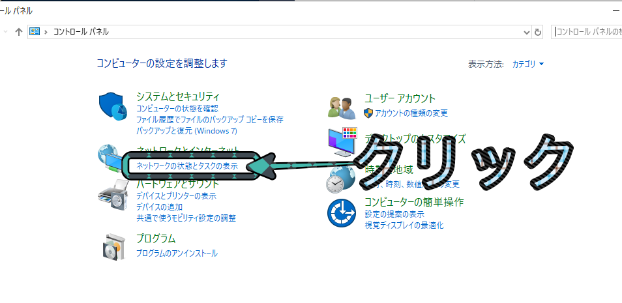Select コントロール パネル breadcrumb in address bar
622x303 pixels.
tap(81, 32)
